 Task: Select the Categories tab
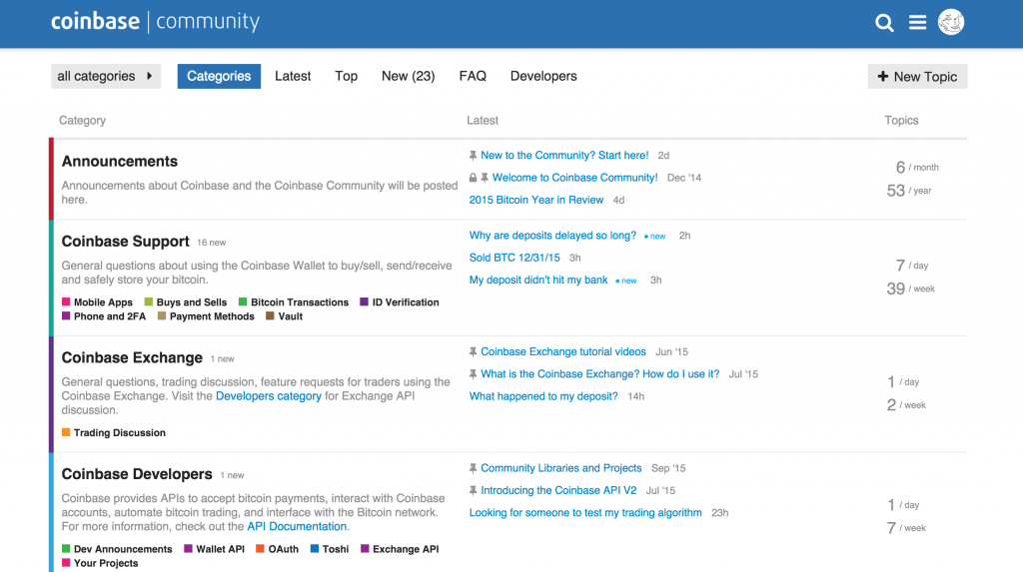pos(219,76)
